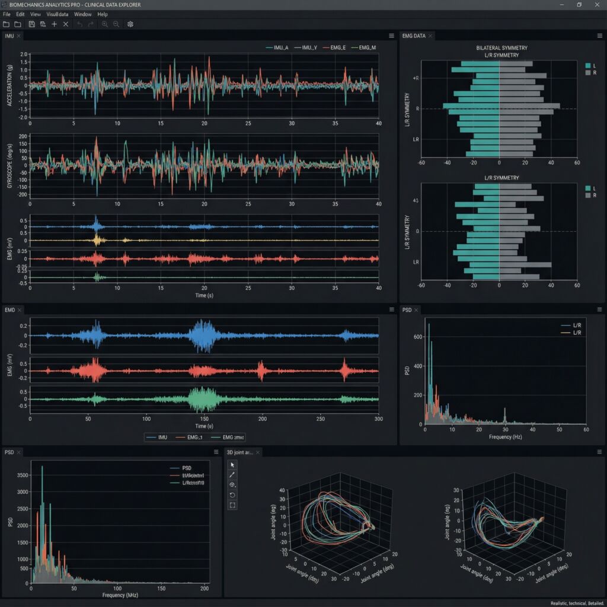
Task: Select the arrow pointer tool in 3D panel
Action: [232, 465]
